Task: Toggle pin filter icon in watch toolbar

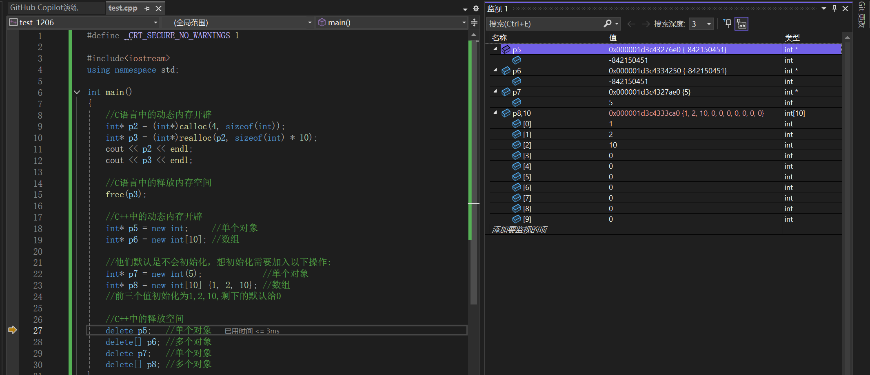Action: pos(727,23)
